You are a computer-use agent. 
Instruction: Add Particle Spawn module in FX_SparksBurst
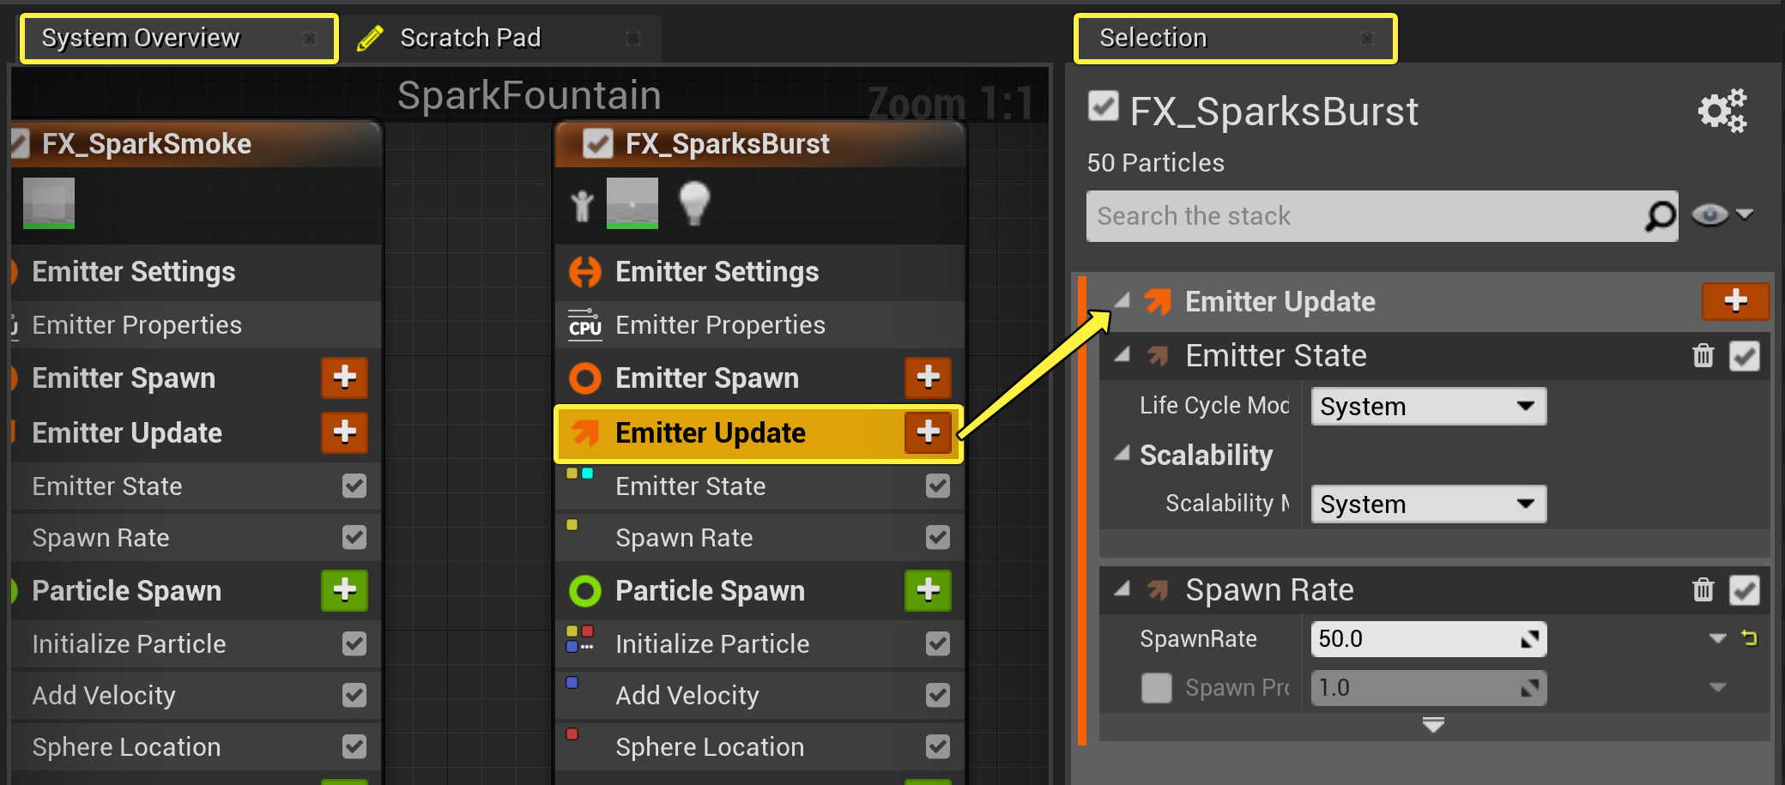pyautogui.click(x=928, y=590)
